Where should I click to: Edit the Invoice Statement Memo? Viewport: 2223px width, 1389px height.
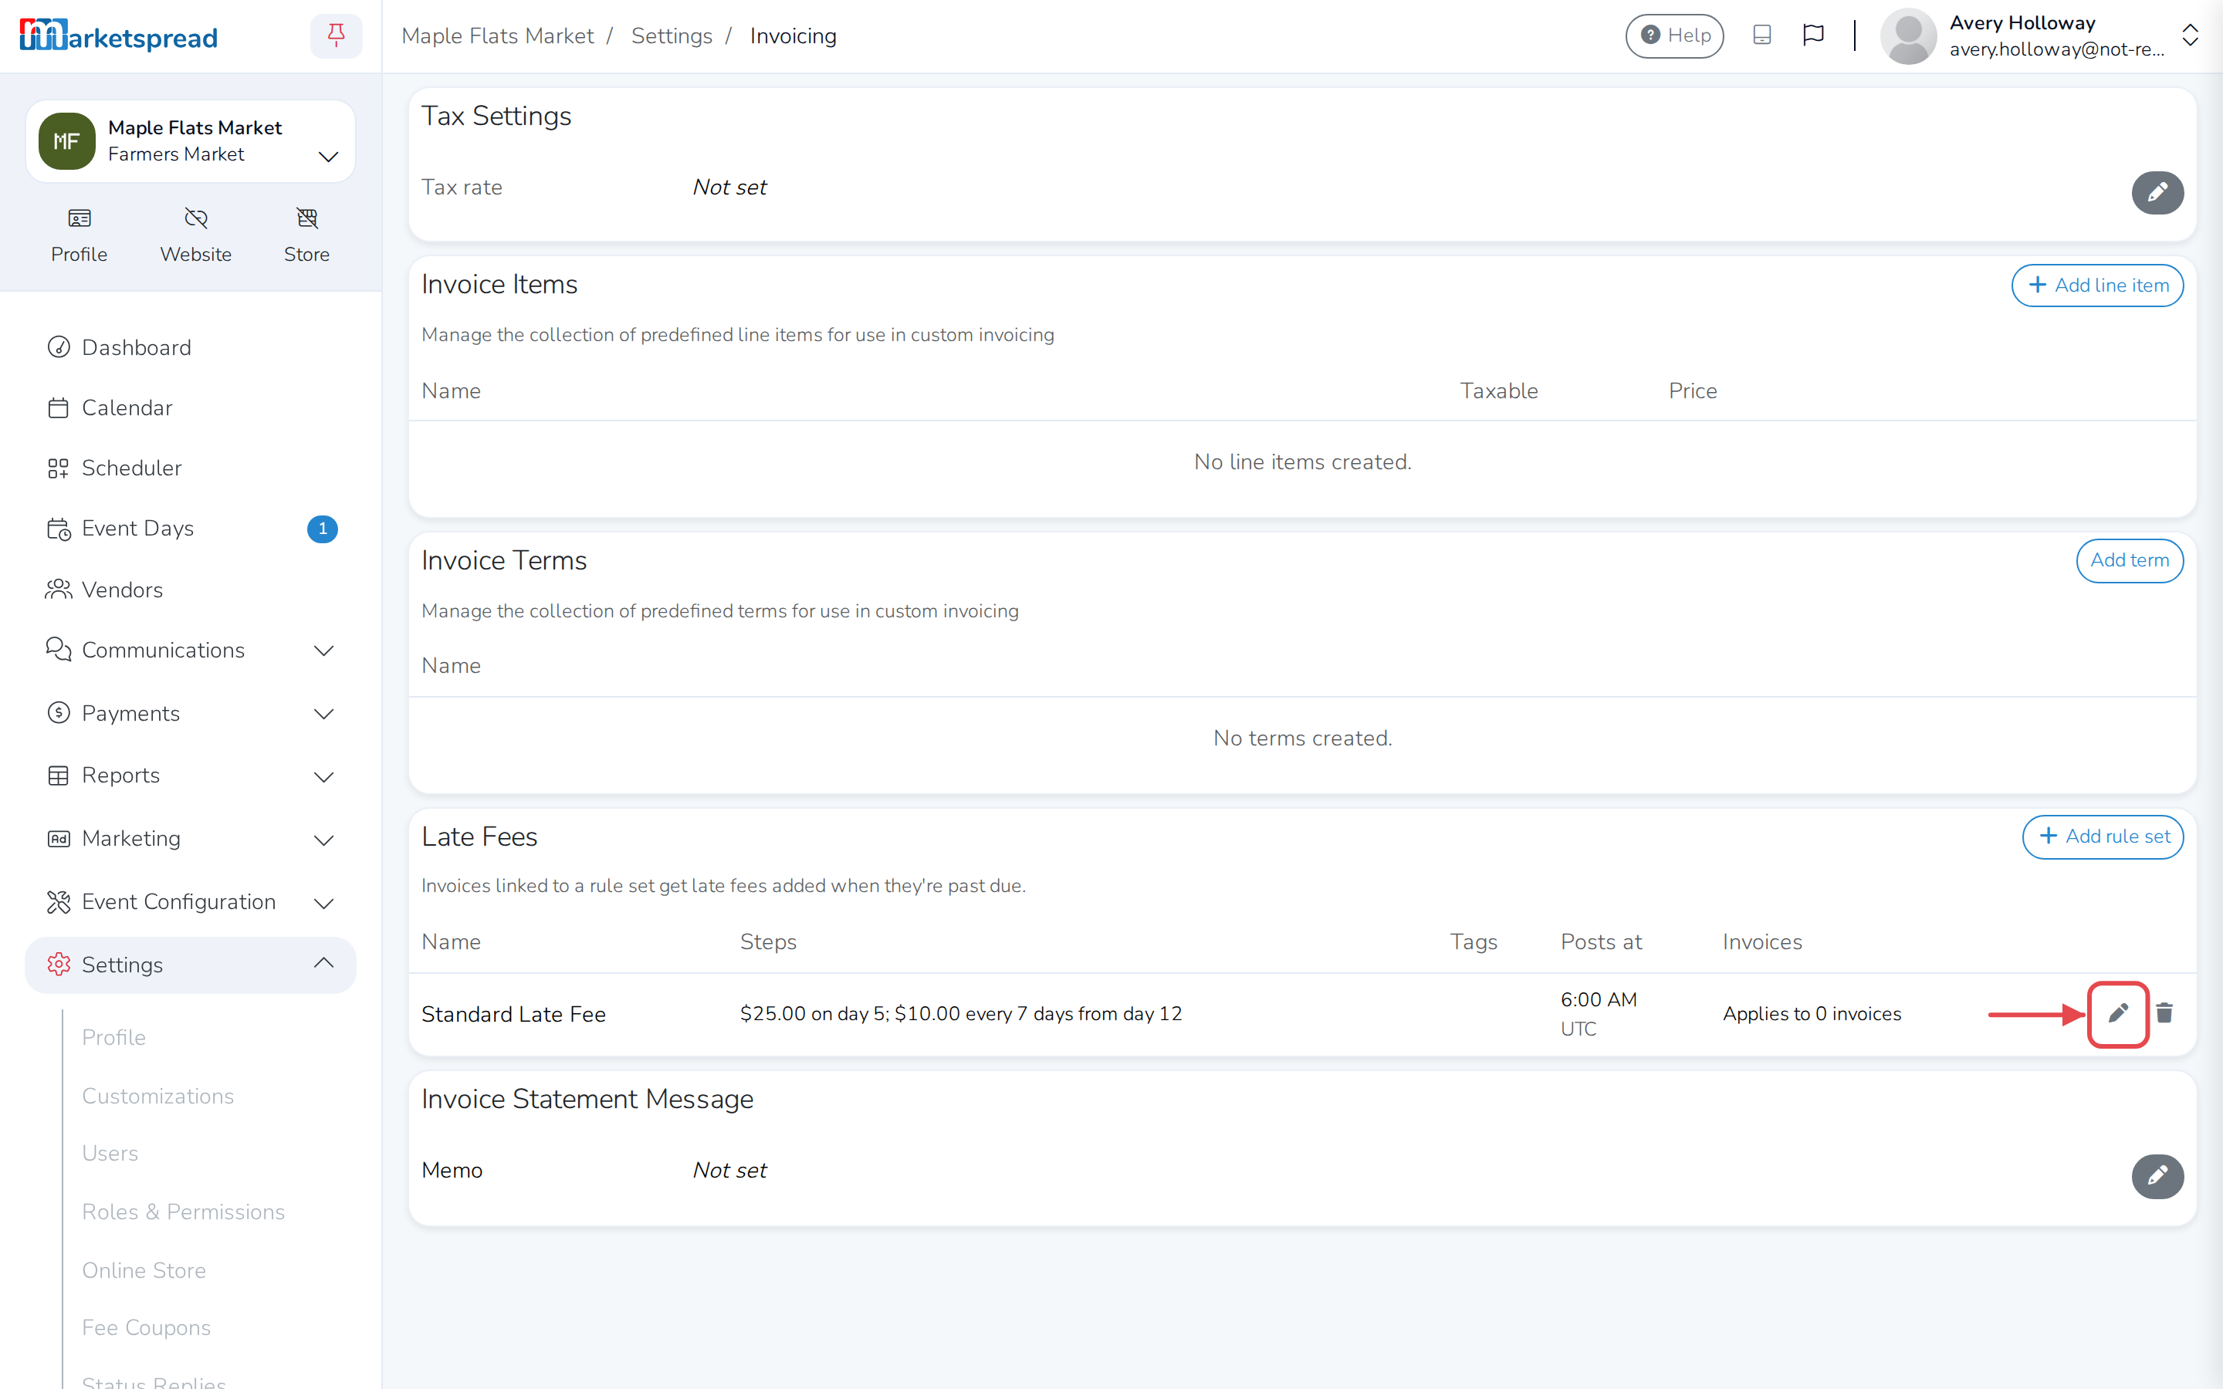(x=2157, y=1176)
